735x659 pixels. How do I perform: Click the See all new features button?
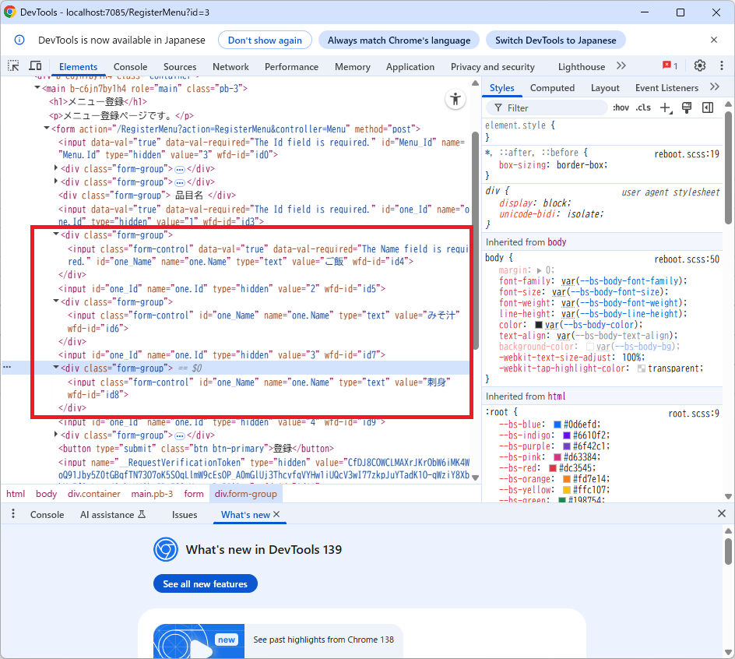205,584
